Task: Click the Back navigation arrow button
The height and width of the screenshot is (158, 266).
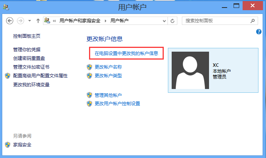Action: tap(10, 21)
